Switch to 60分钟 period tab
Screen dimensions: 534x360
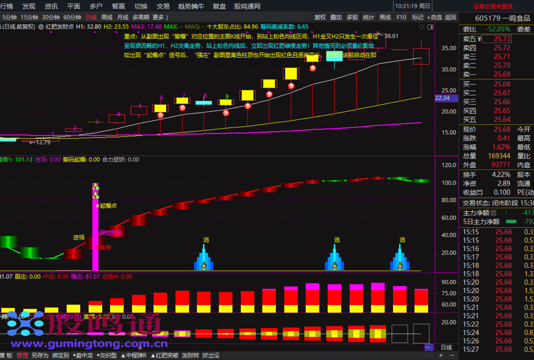(72, 17)
